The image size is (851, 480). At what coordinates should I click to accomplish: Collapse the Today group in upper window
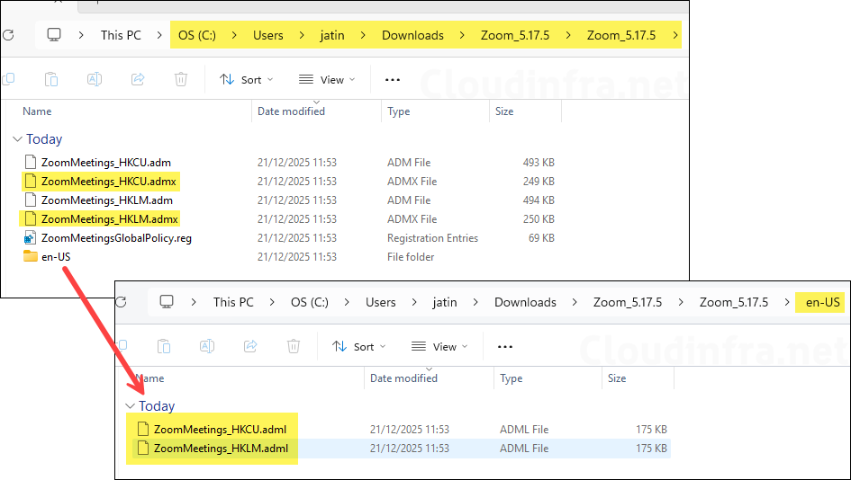click(x=17, y=139)
